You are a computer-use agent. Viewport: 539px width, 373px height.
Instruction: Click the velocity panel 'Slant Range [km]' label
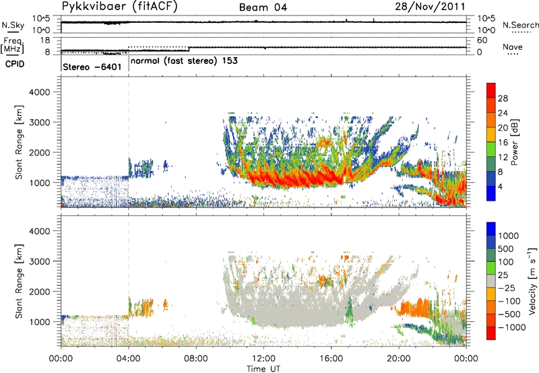[x=19, y=281]
